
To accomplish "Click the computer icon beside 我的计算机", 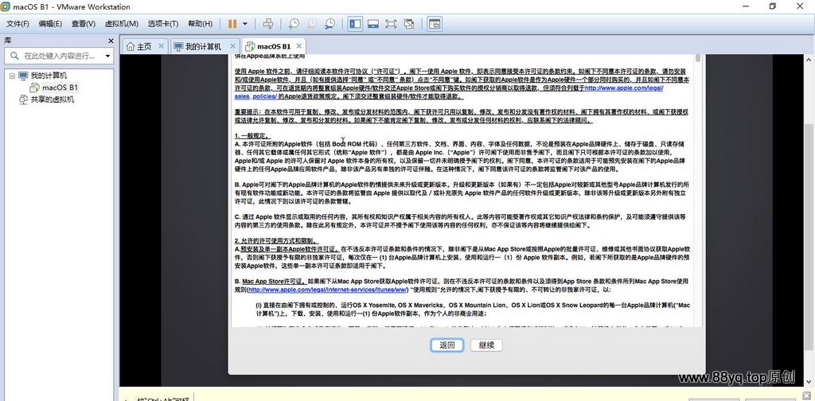I will 23,76.
